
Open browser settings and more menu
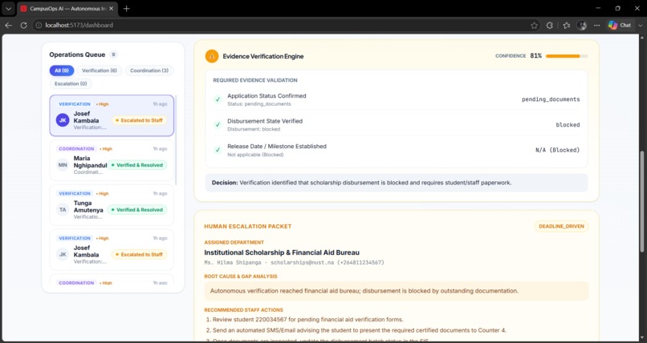597,25
